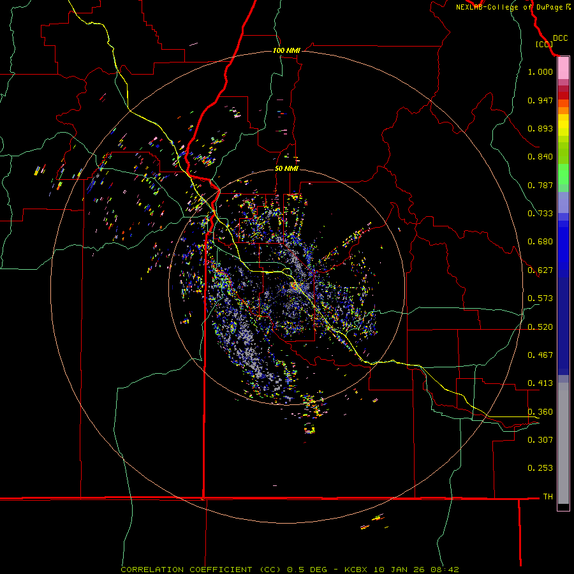Pick the red segment of the color bar
574x574 pixels.
point(563,96)
